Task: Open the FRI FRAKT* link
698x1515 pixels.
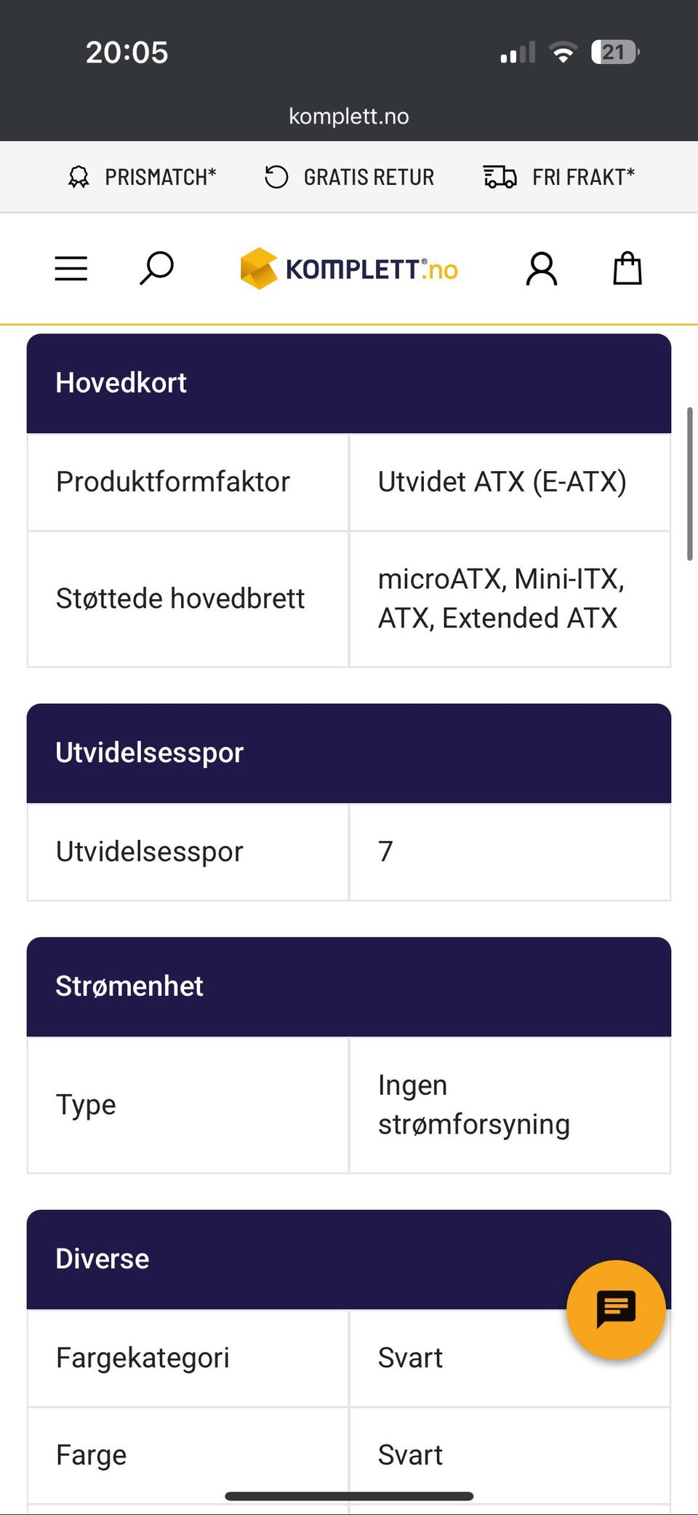Action: coord(583,177)
